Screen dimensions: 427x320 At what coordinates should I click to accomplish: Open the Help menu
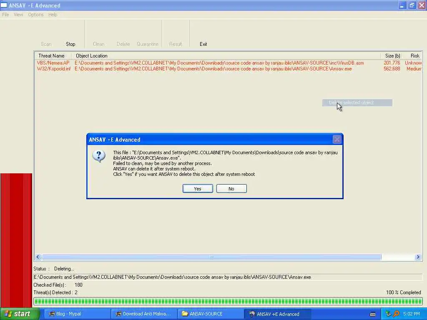(53, 15)
